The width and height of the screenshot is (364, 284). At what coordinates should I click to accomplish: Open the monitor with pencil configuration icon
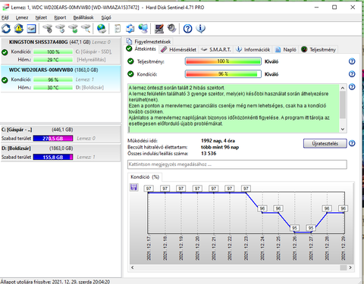point(159,29)
